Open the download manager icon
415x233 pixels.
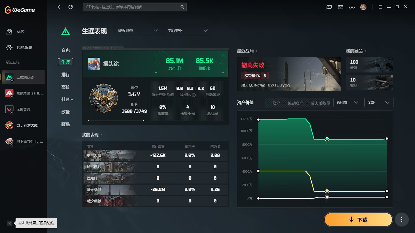point(352,7)
